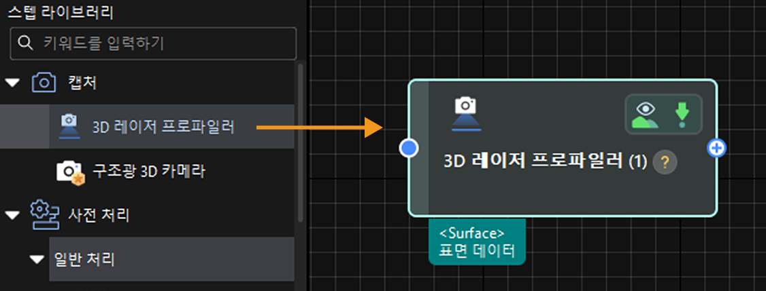Image resolution: width=766 pixels, height=291 pixels.
Task: Select the 캡처 category label
Action: pos(82,83)
